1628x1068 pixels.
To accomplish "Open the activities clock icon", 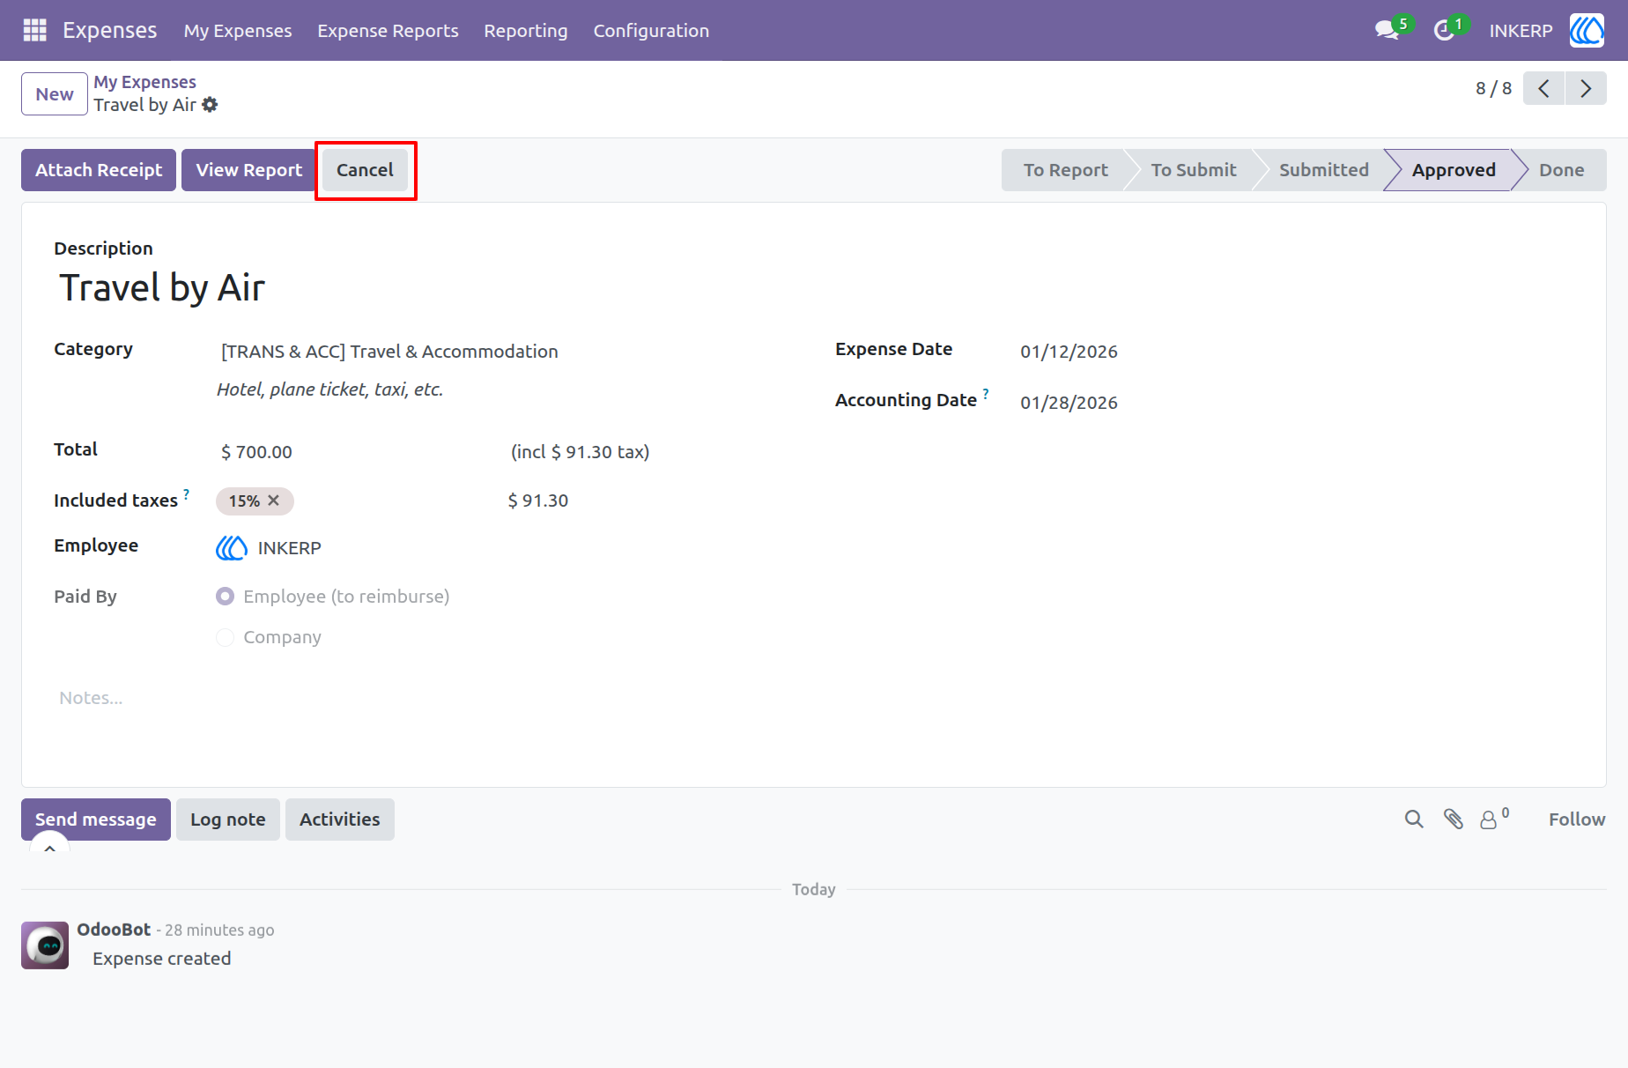I will click(x=1444, y=30).
